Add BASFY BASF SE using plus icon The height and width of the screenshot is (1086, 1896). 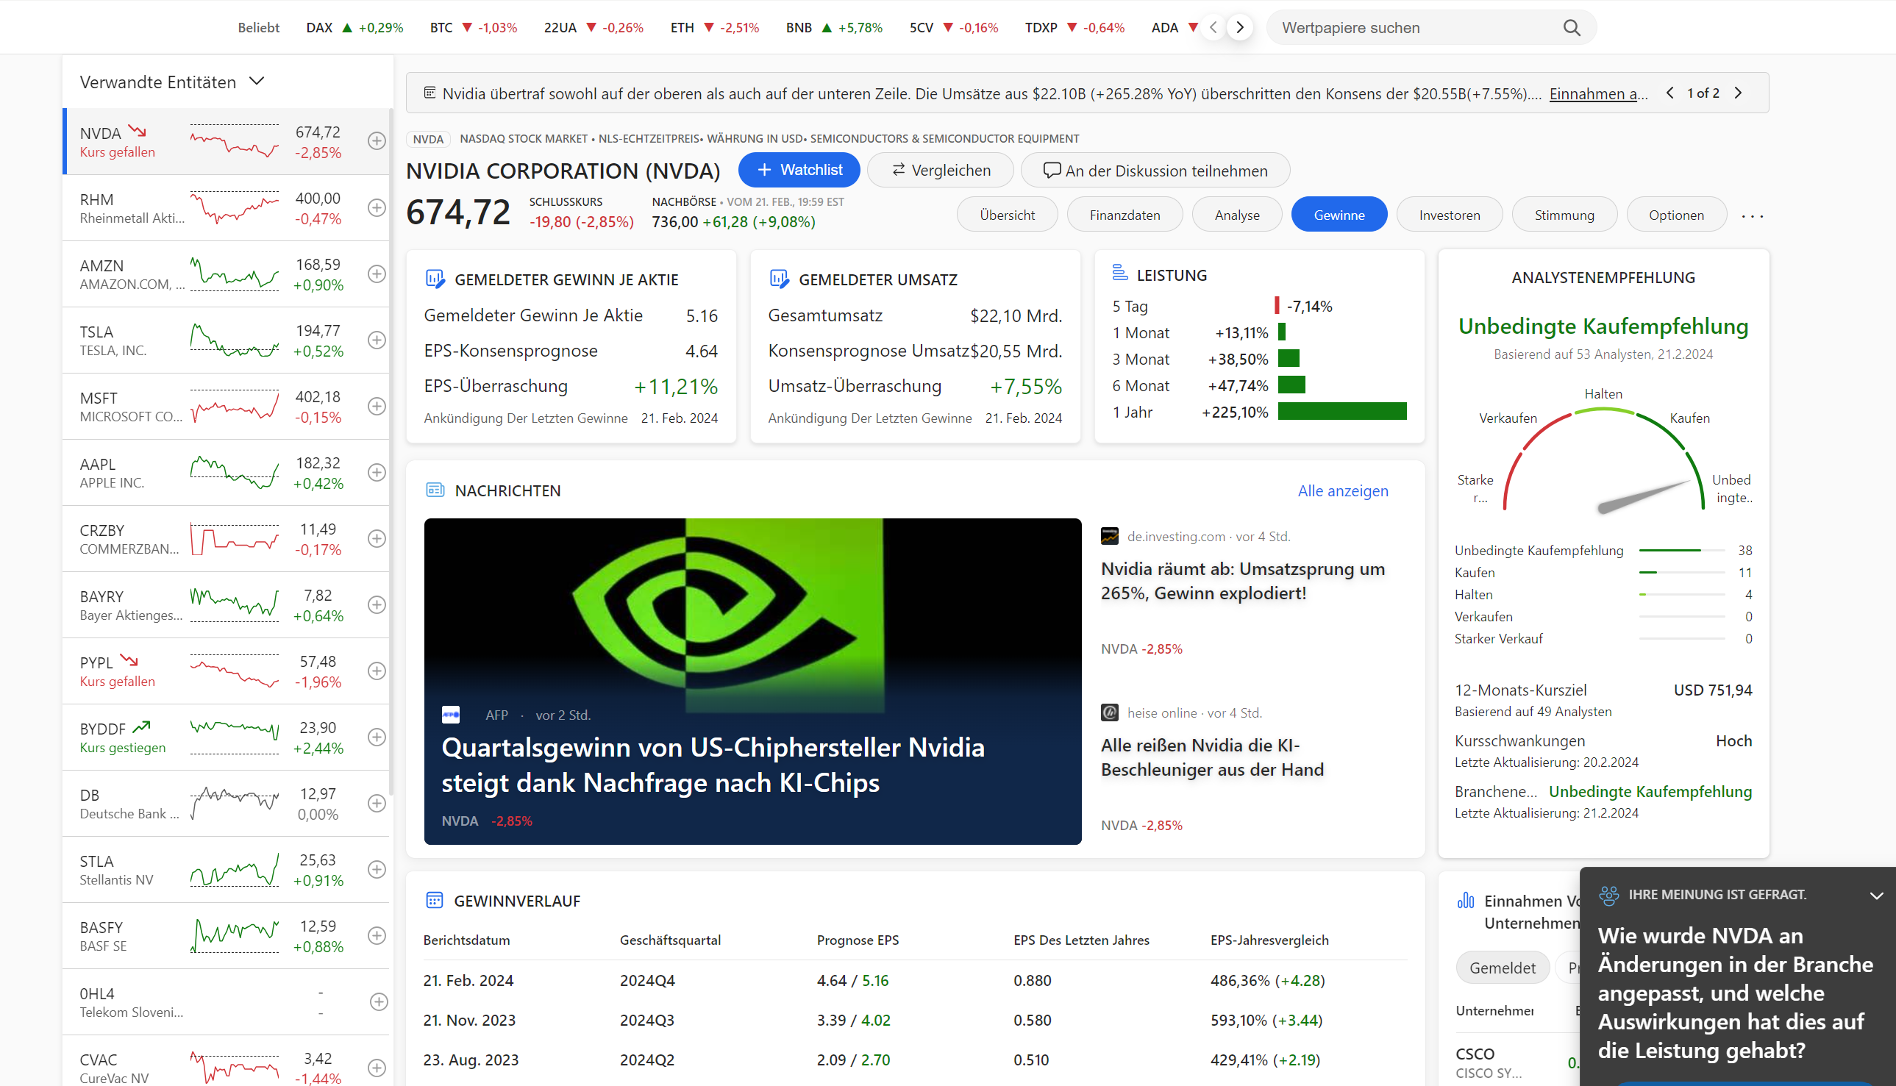tap(377, 935)
